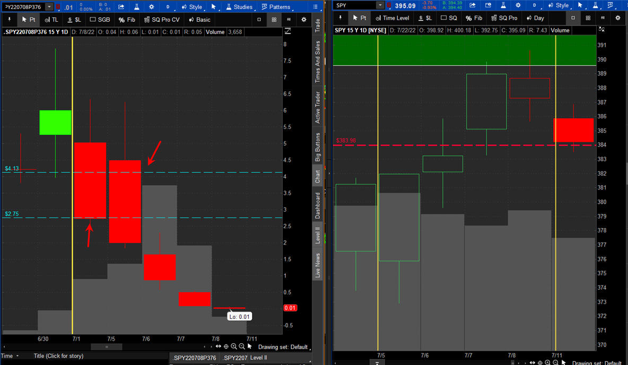
Task: Open the Dashboard side tab
Action: click(x=318, y=205)
